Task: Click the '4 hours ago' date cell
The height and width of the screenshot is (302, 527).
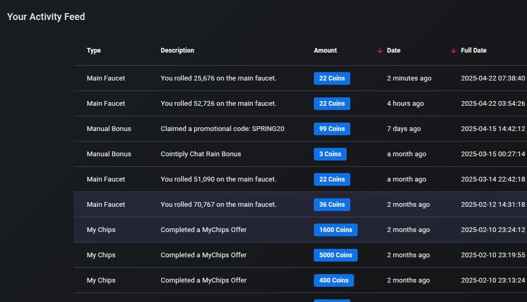Action: (405, 104)
